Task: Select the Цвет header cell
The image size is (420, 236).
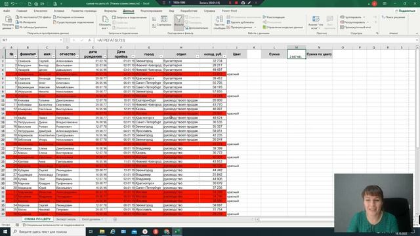Action: [x=236, y=54]
